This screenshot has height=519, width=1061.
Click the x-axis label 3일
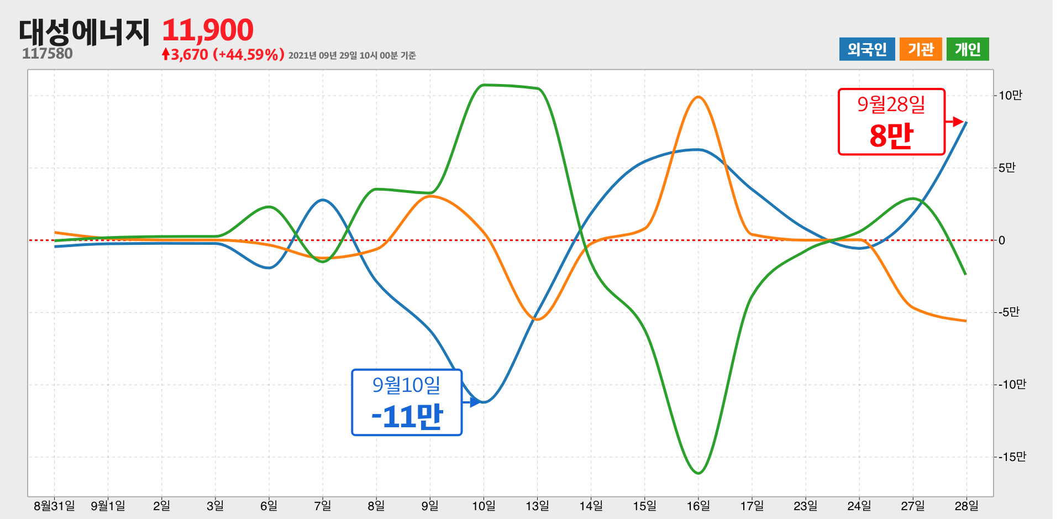(x=215, y=506)
